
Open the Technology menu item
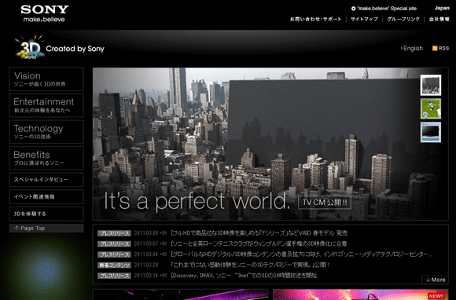click(46, 132)
